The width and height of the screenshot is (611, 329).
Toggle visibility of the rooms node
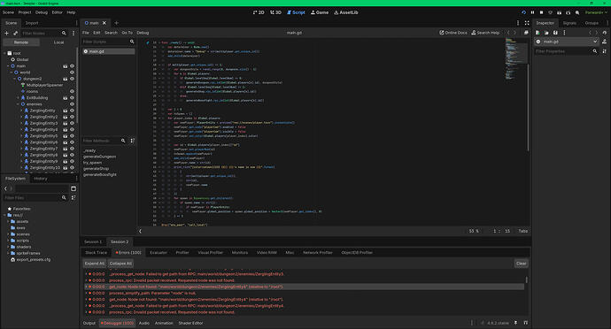(x=72, y=91)
